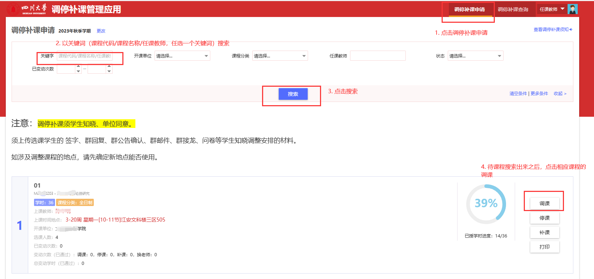Switch to the 调停补课申请 tab
This screenshot has height=279, width=594.
pyautogui.click(x=469, y=9)
